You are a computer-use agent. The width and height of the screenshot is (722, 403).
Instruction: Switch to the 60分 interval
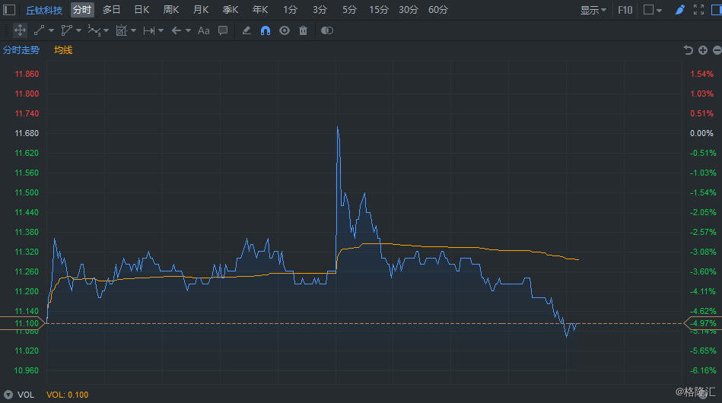click(x=438, y=10)
